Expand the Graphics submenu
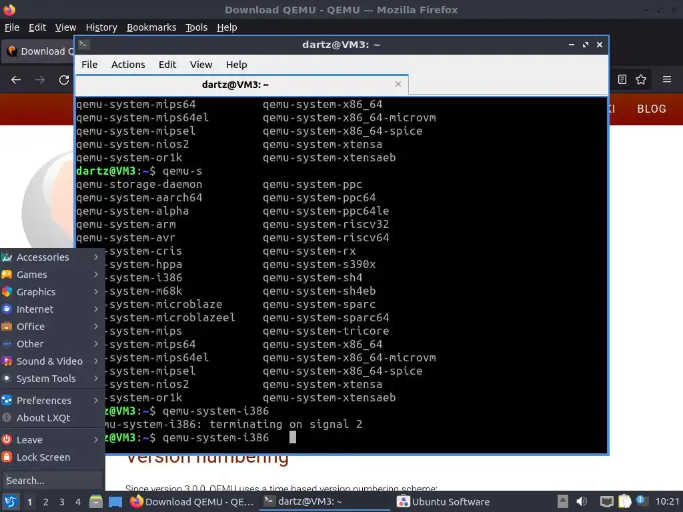Viewport: 683px width, 512px height. (x=51, y=292)
